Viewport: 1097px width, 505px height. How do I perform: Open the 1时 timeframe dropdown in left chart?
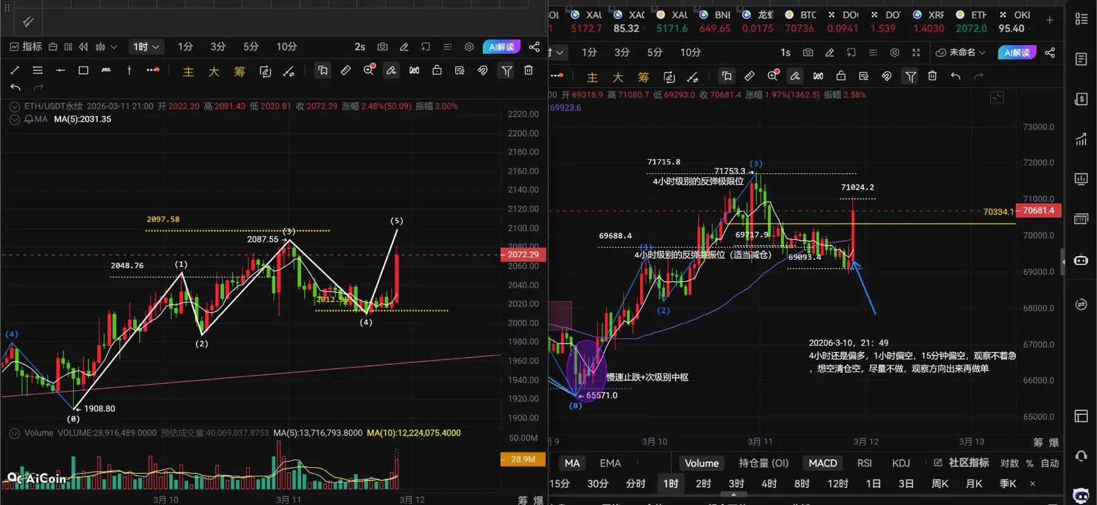point(147,46)
